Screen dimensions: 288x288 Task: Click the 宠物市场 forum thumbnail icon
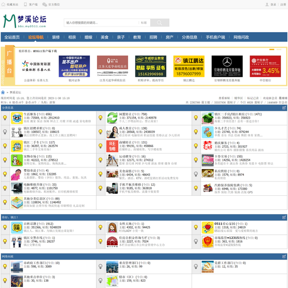point(16,159)
